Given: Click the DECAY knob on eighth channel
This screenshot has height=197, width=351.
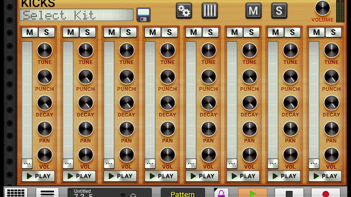Looking at the screenshot, I should click(x=332, y=103).
